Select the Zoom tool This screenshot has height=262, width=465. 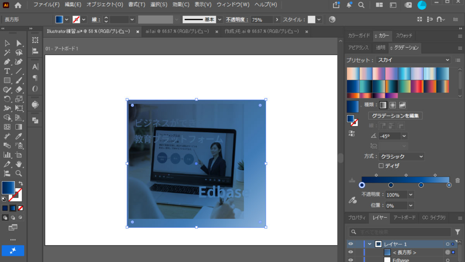click(x=19, y=174)
